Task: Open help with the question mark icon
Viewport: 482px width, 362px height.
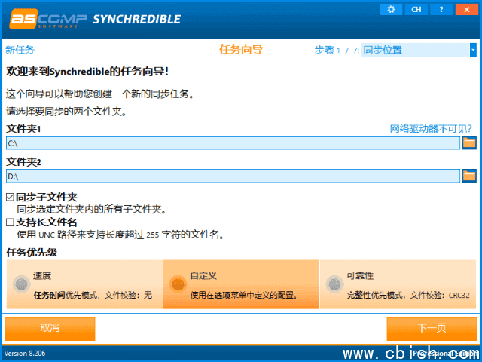Action: pos(440,9)
